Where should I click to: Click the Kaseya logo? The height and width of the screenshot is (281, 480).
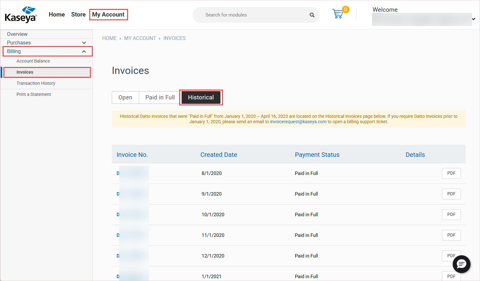(21, 15)
